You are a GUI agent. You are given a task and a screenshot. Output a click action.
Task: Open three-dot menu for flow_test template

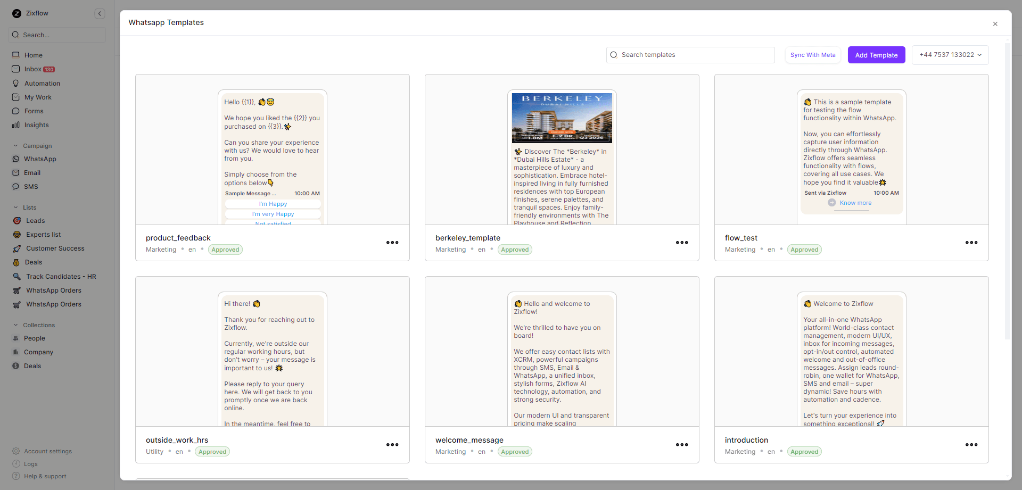pyautogui.click(x=971, y=243)
